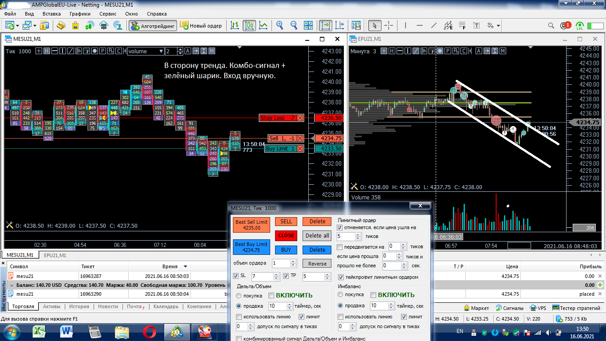This screenshot has height=341, width=606.
Task: Select the crosshair tool
Action: (x=389, y=26)
